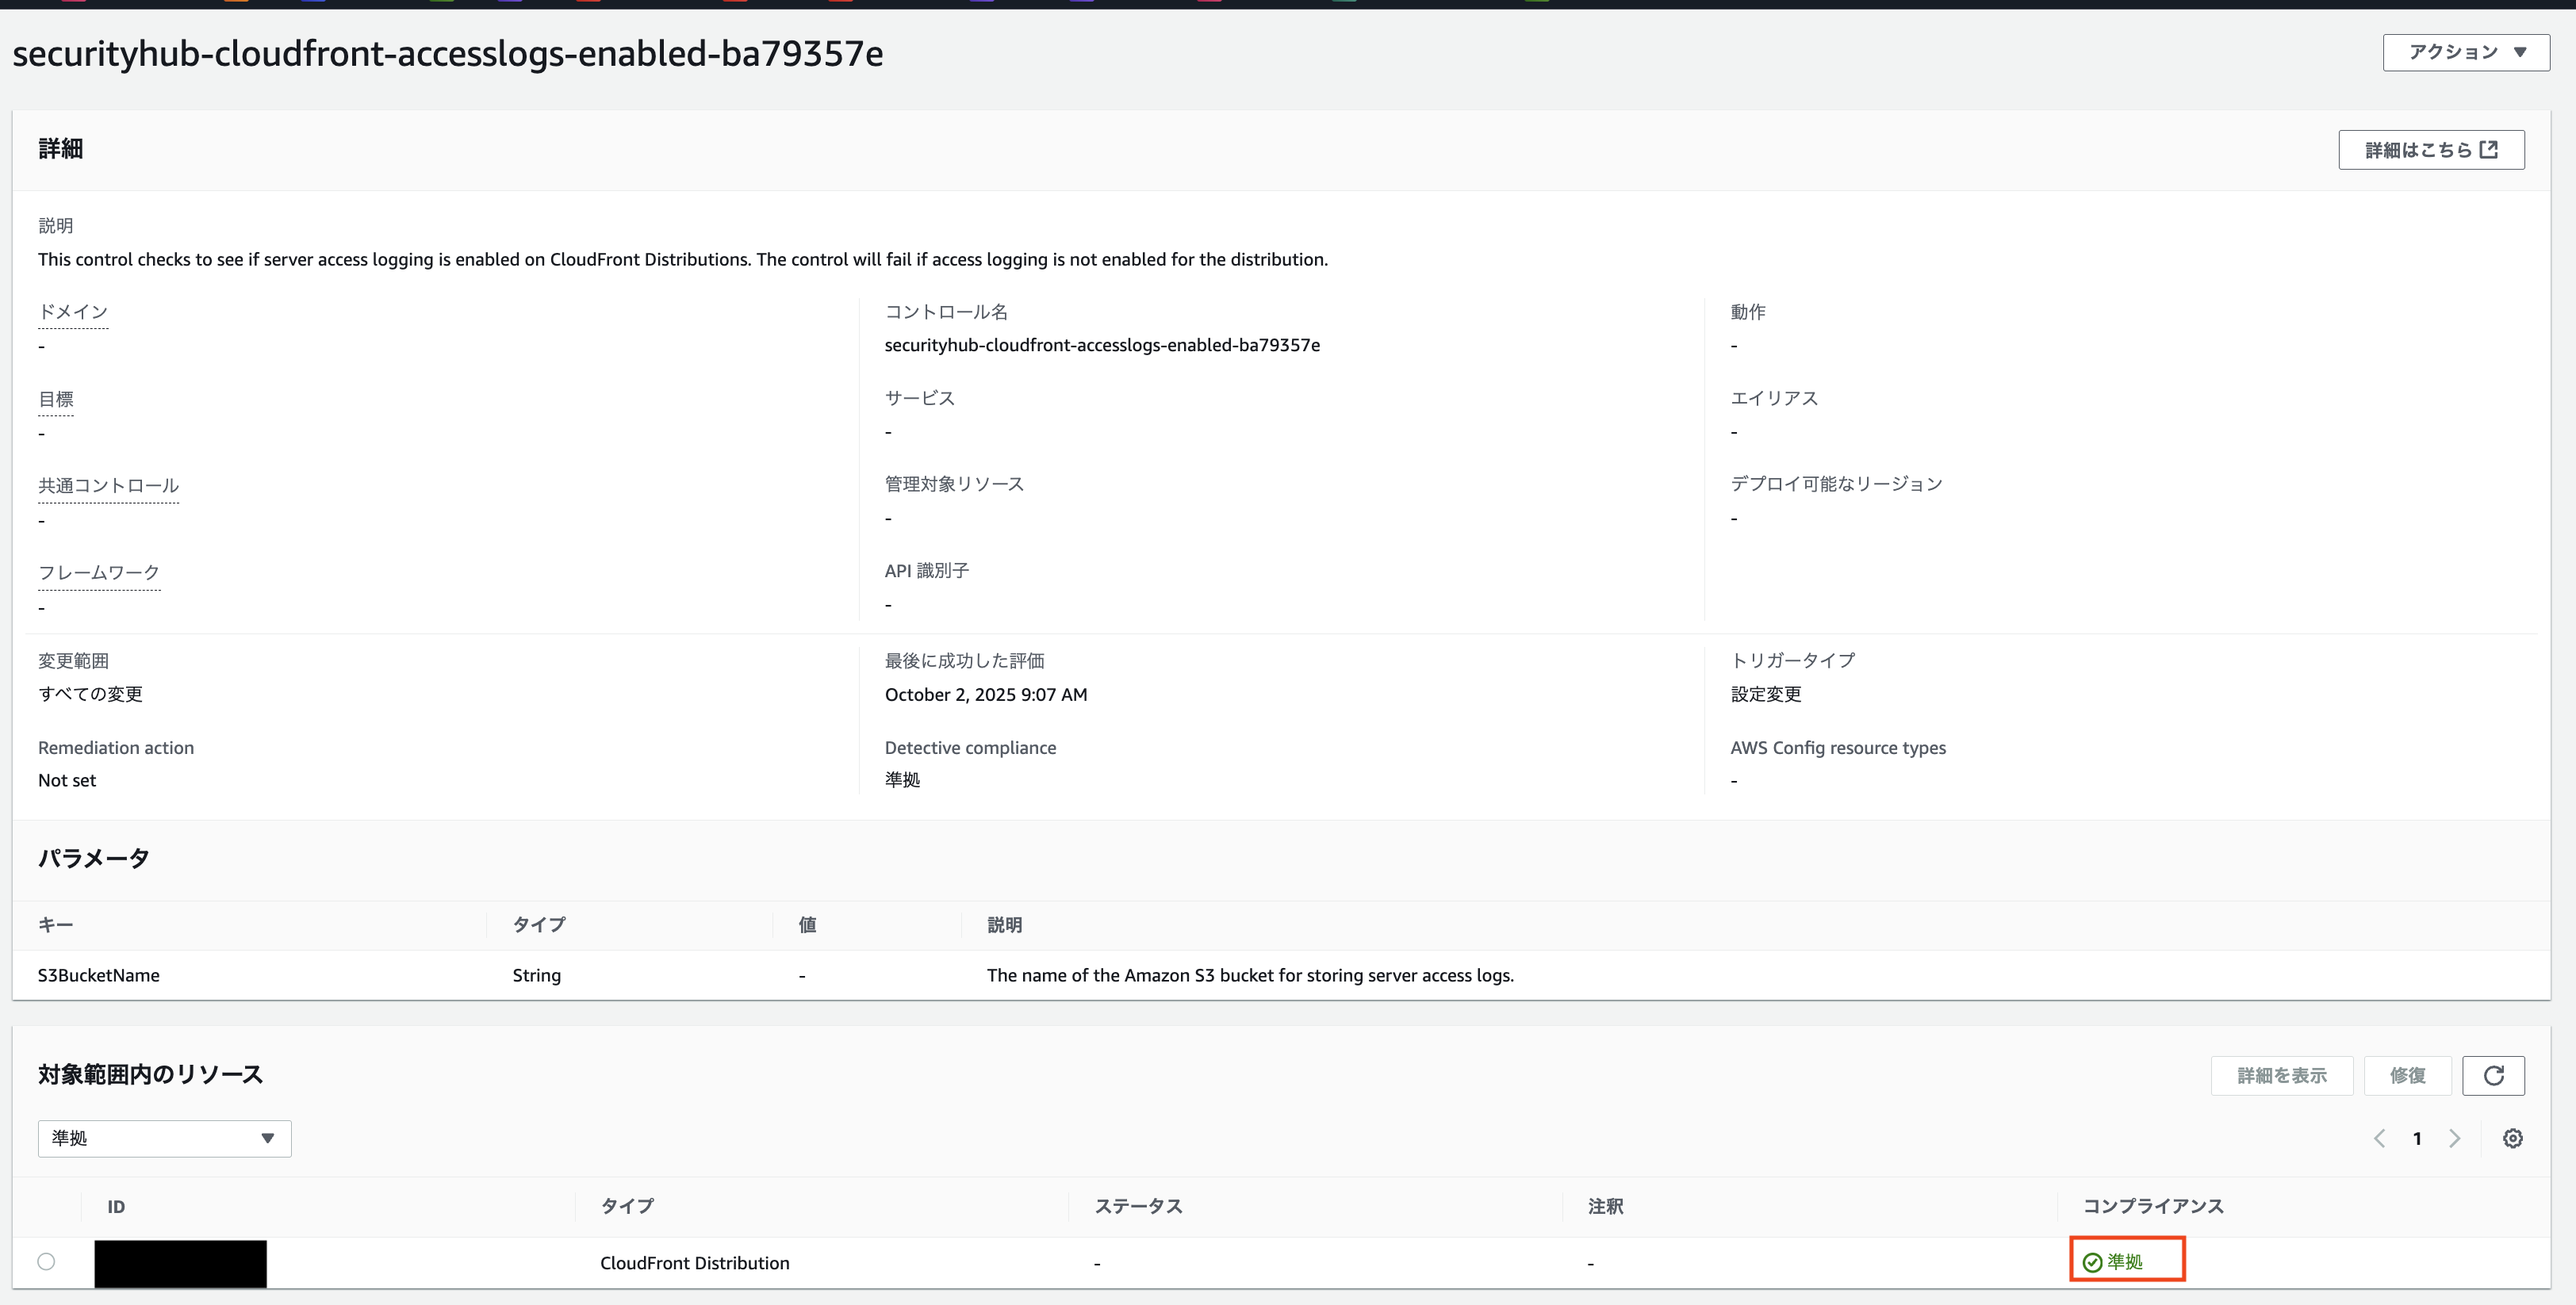Sort by コンプライアンス column header
Image resolution: width=2576 pixels, height=1305 pixels.
(2153, 1206)
